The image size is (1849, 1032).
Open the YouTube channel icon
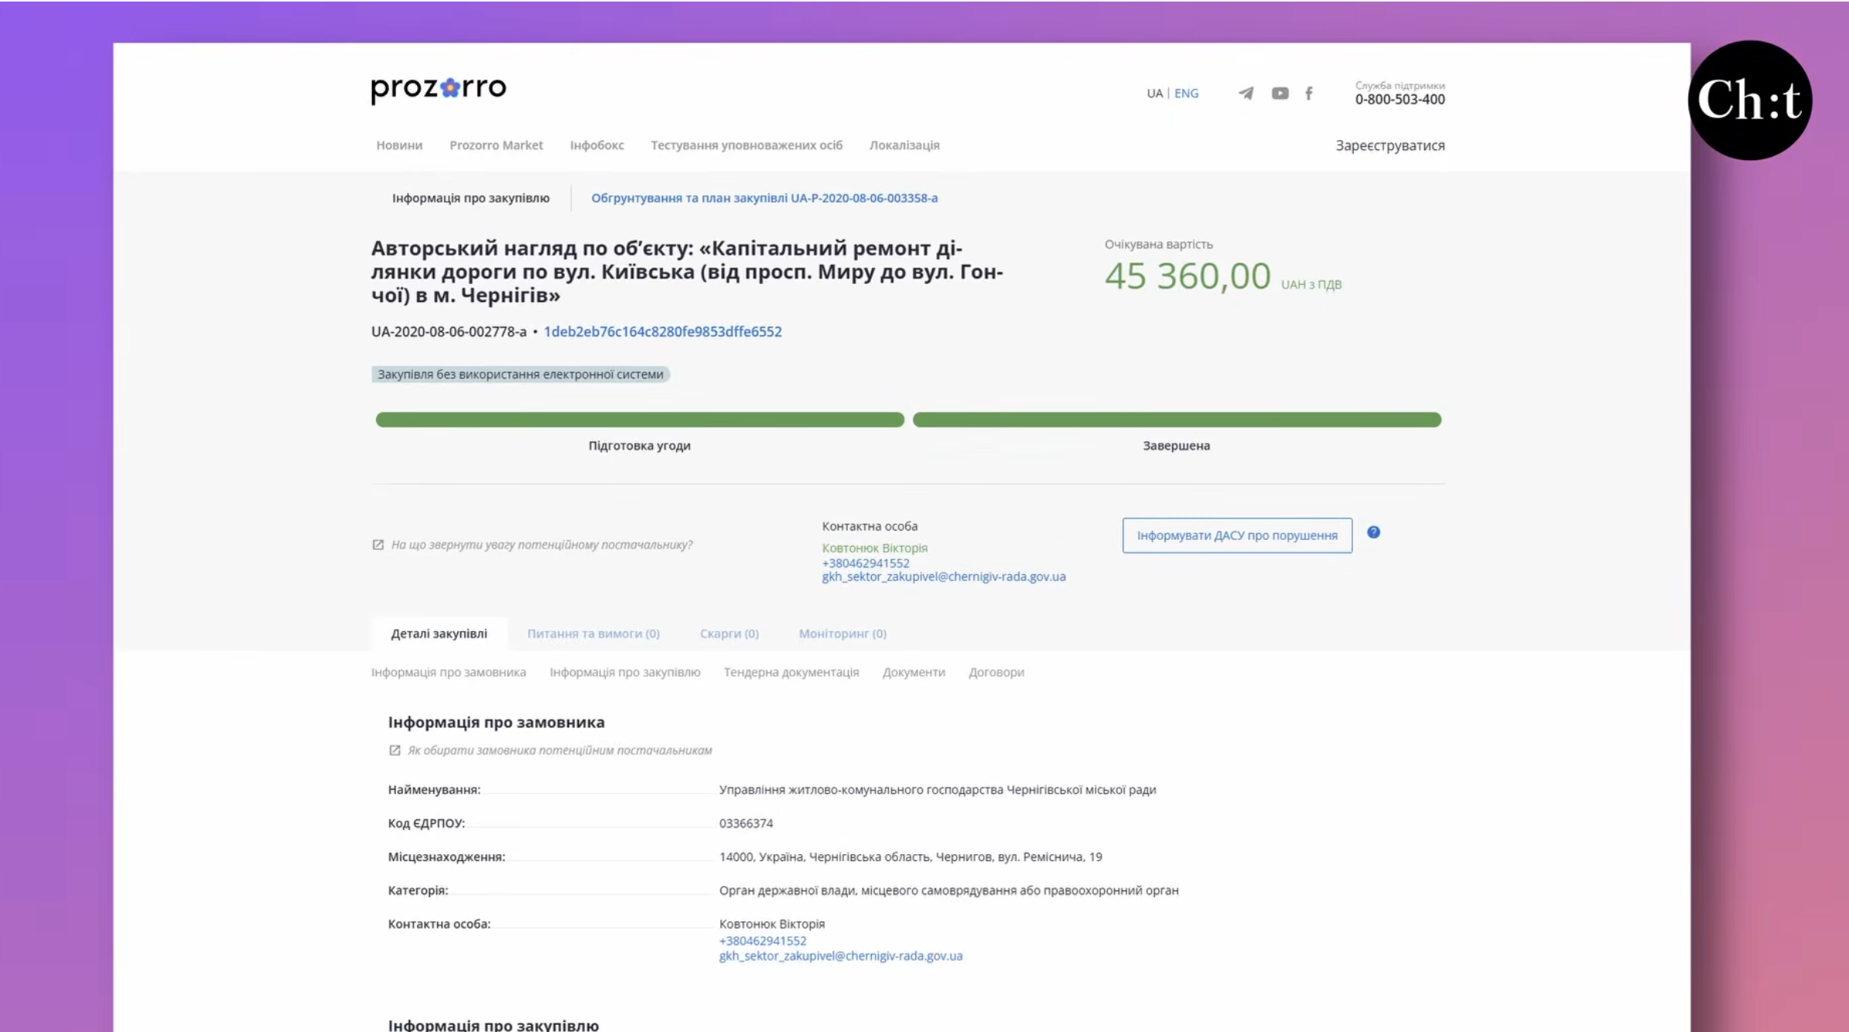pos(1280,94)
